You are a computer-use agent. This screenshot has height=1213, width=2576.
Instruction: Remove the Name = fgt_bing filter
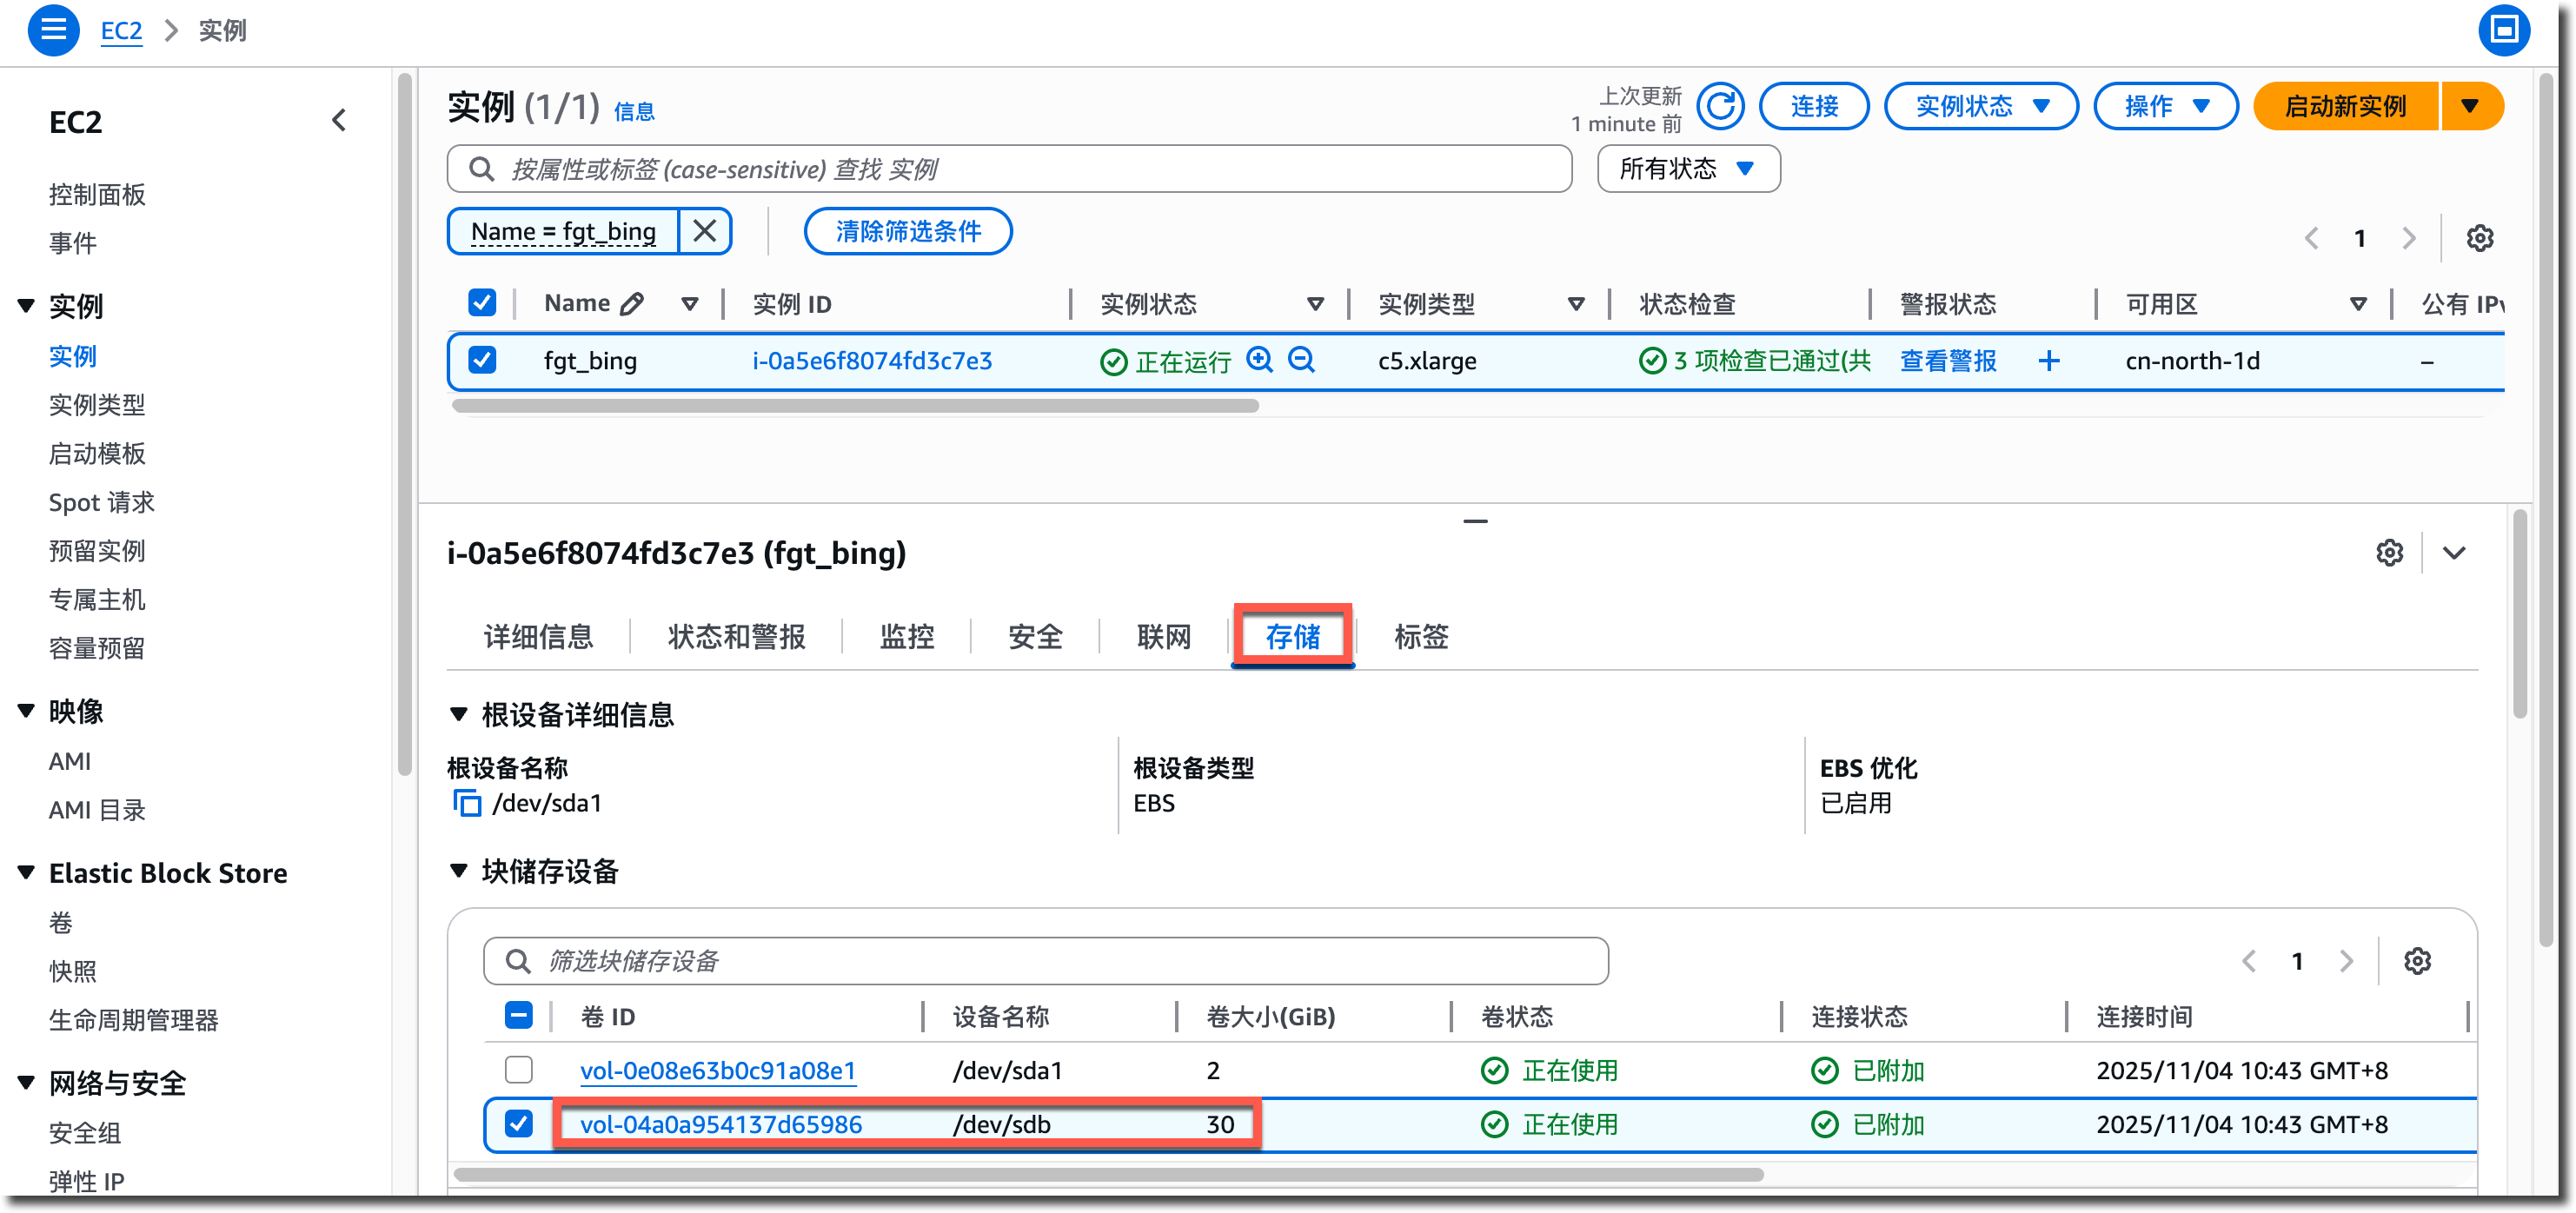coord(705,231)
